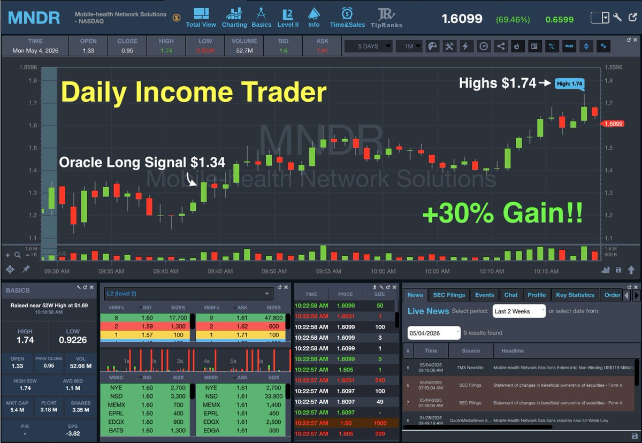642x443 pixels.
Task: Switch to the News tab
Action: 415,295
